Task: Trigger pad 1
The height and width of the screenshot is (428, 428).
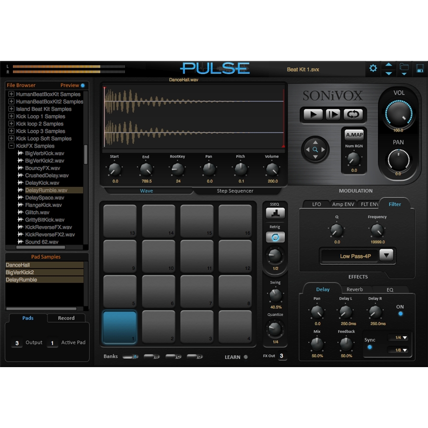Action: [119, 327]
